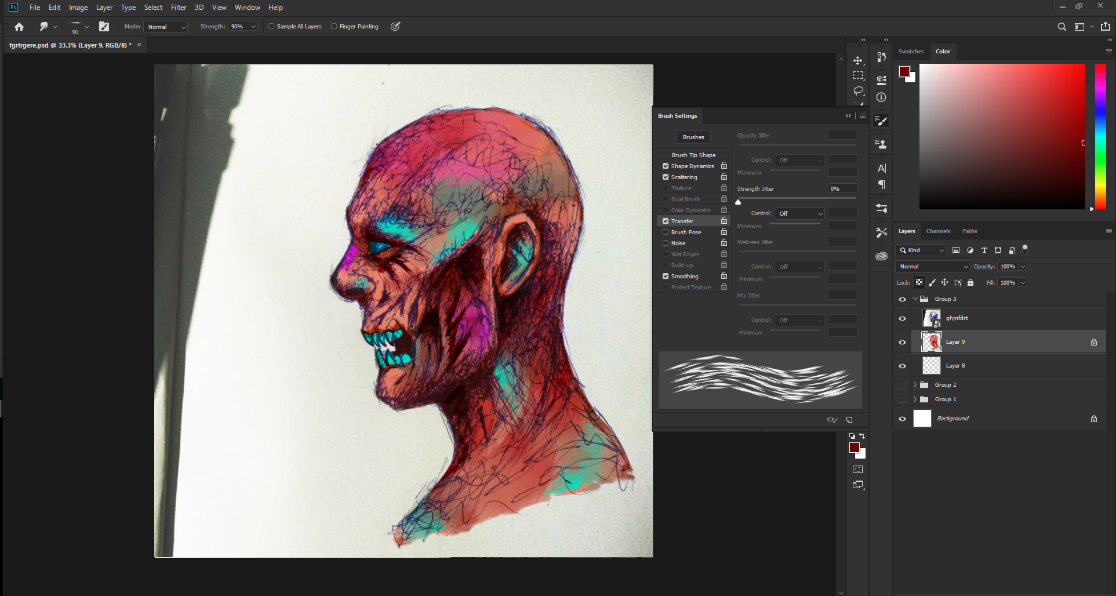Filter layers by shape layers icon
This screenshot has height=596, width=1116.
998,250
